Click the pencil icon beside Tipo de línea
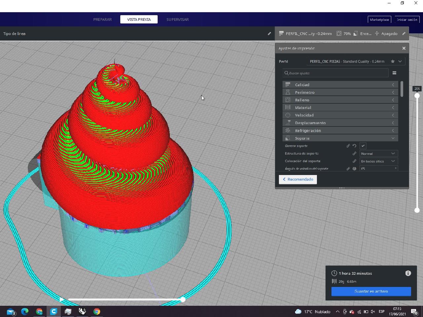 click(269, 34)
